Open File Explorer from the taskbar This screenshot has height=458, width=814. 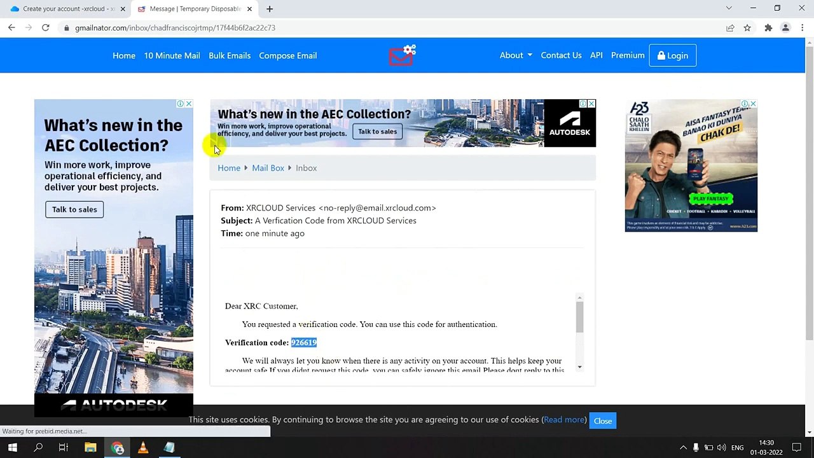90,448
